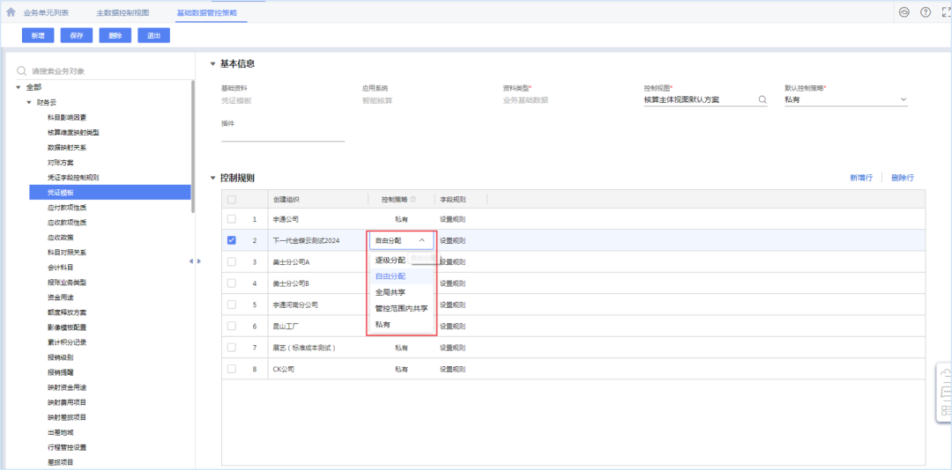952x470 pixels.
Task: Close the 自由分配 combo box in row 2
Action: 421,241
